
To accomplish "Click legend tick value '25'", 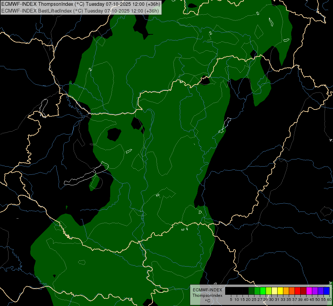I will click(254, 300).
